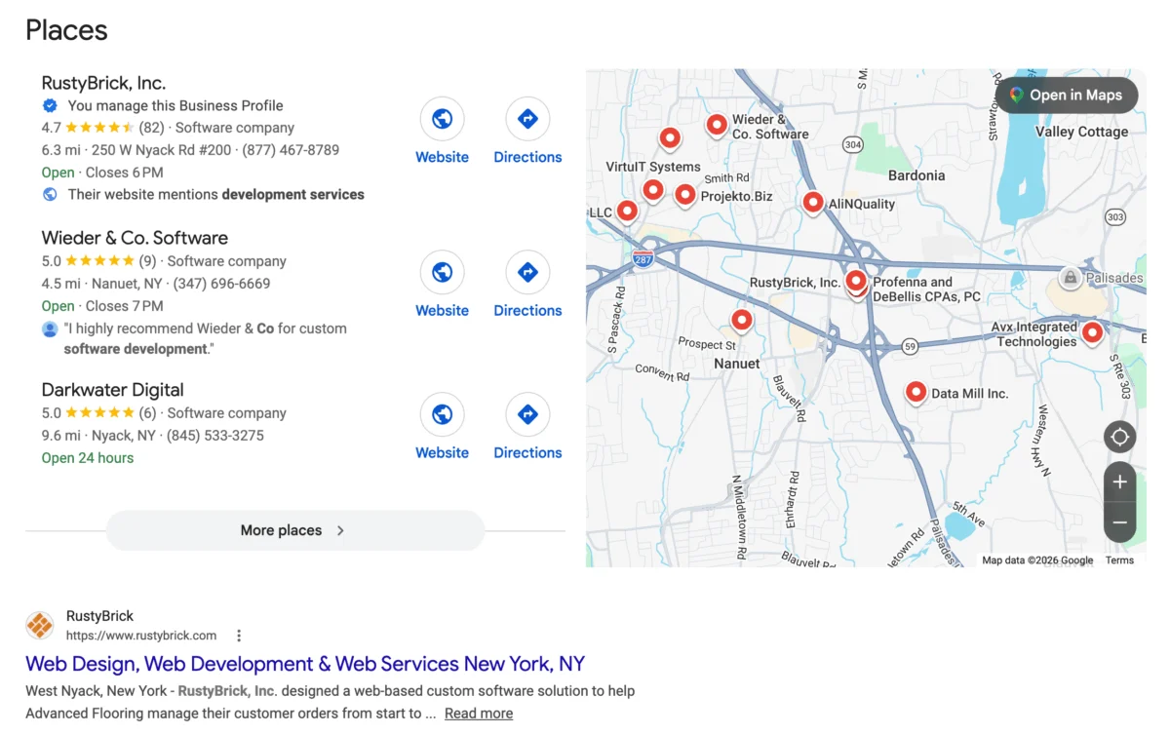The height and width of the screenshot is (734, 1170).
Task: Select the Data Mill Inc. map pin
Action: (x=916, y=392)
